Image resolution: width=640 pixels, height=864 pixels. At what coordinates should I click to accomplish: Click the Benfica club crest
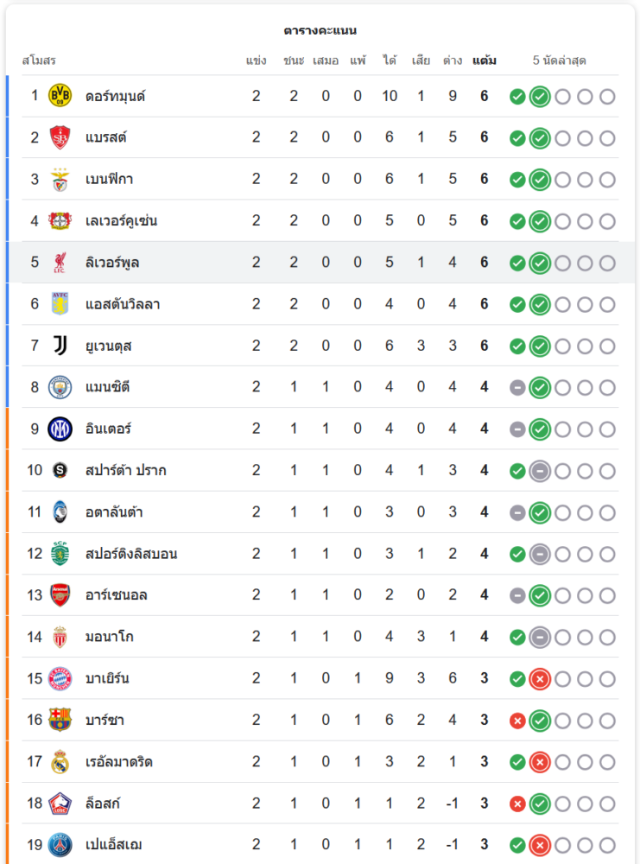click(60, 179)
